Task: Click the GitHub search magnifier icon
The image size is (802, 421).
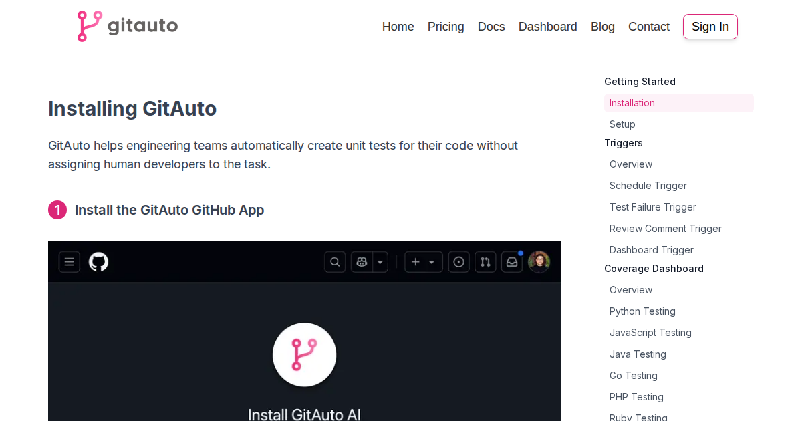Action: point(335,262)
